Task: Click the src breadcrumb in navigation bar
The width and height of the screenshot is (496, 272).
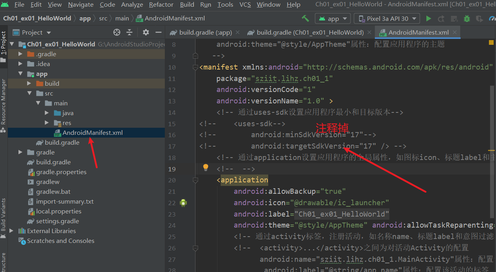Action: 103,18
